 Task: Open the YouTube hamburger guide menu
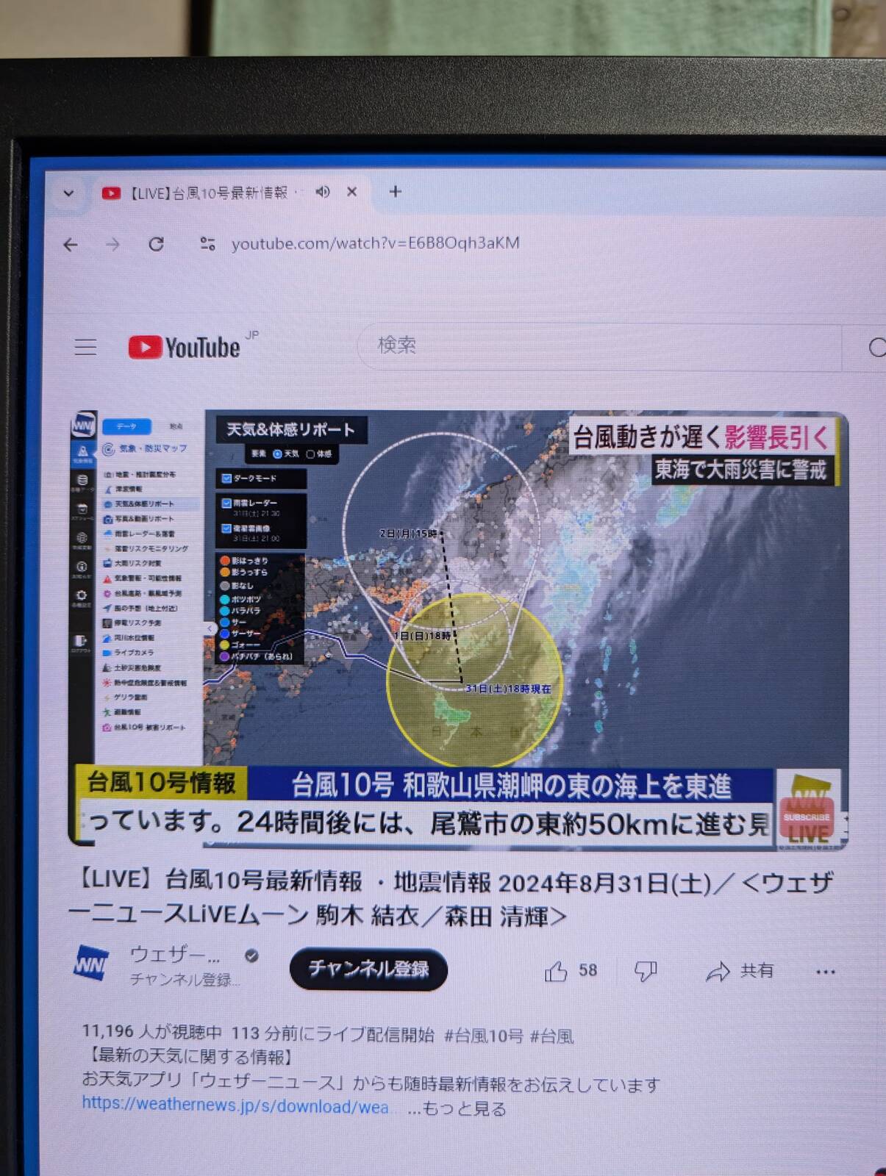85,346
